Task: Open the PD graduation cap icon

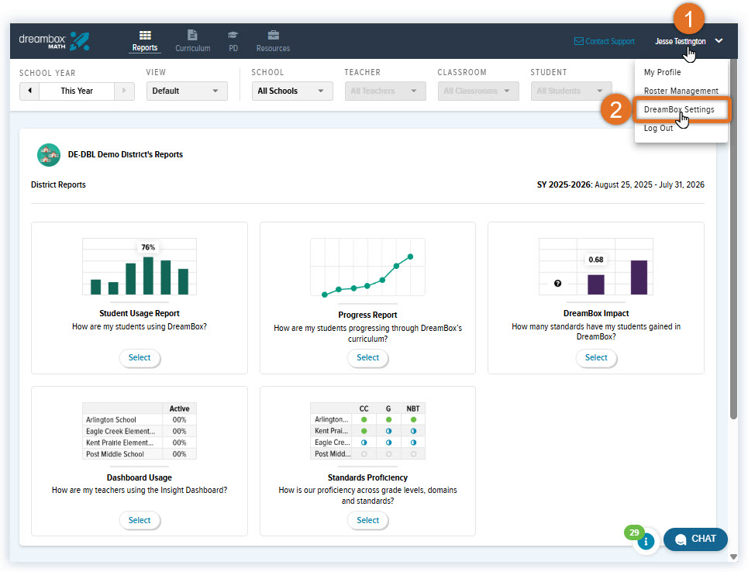Action: (x=233, y=36)
